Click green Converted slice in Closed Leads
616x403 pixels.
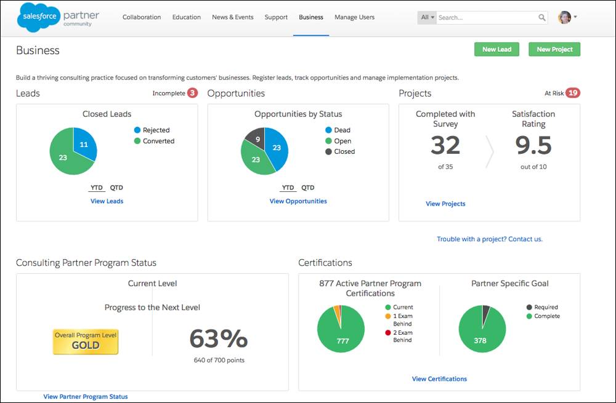(x=63, y=158)
